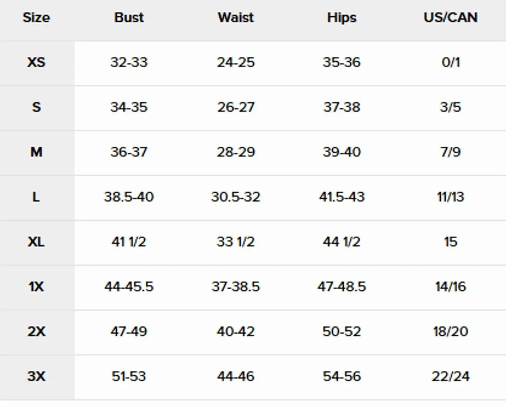The height and width of the screenshot is (407, 506).
Task: Click the US/CAN column header
Action: tap(450, 18)
